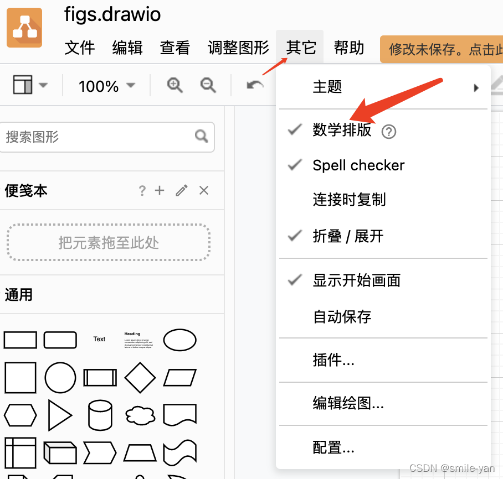The width and height of the screenshot is (503, 479).
Task: Select the internal storage shape
Action: 20,453
